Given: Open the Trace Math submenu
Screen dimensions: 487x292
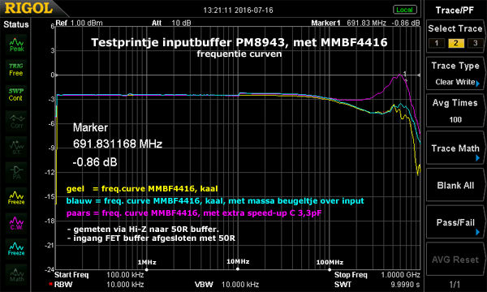Looking at the screenshot, I should (455, 148).
